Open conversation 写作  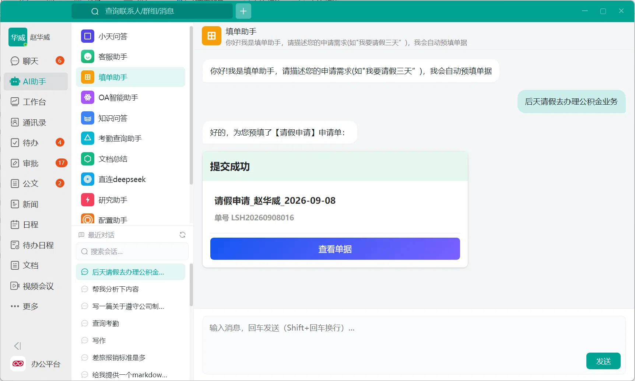click(130, 340)
